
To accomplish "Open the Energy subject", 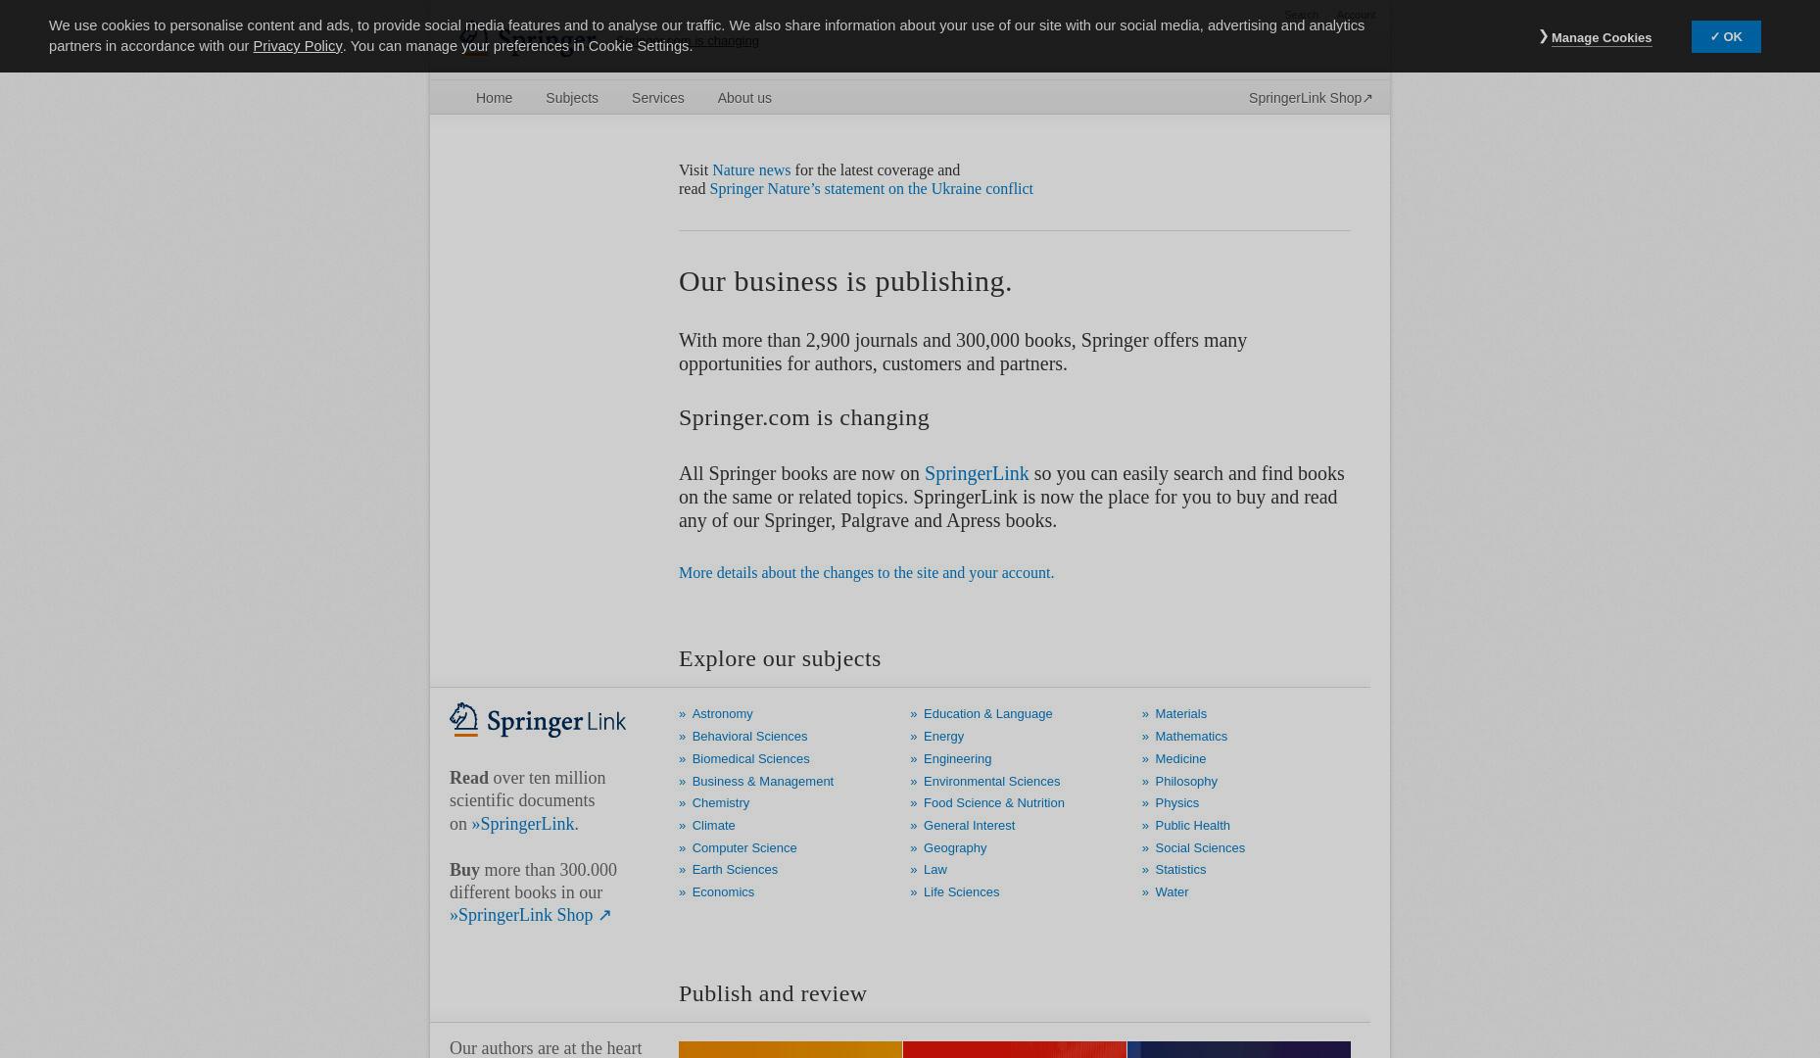I will pos(943,737).
